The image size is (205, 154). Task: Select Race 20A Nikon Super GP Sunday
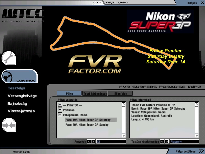(87, 125)
